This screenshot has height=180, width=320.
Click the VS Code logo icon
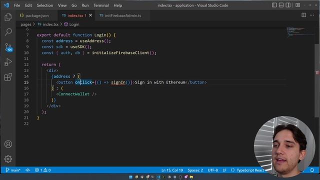click(6, 5)
